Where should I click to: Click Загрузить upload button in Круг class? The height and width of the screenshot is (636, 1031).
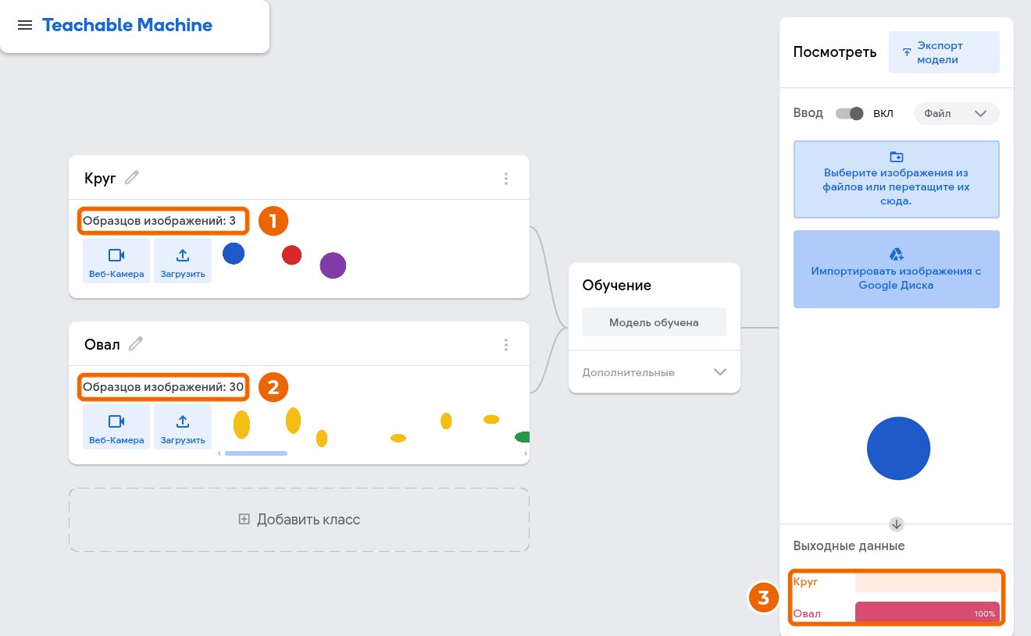tap(183, 261)
